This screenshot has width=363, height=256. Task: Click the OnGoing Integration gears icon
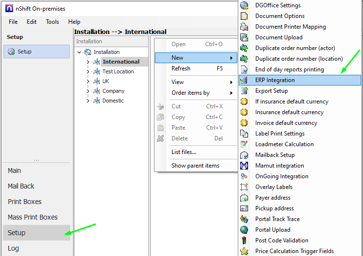tap(244, 176)
